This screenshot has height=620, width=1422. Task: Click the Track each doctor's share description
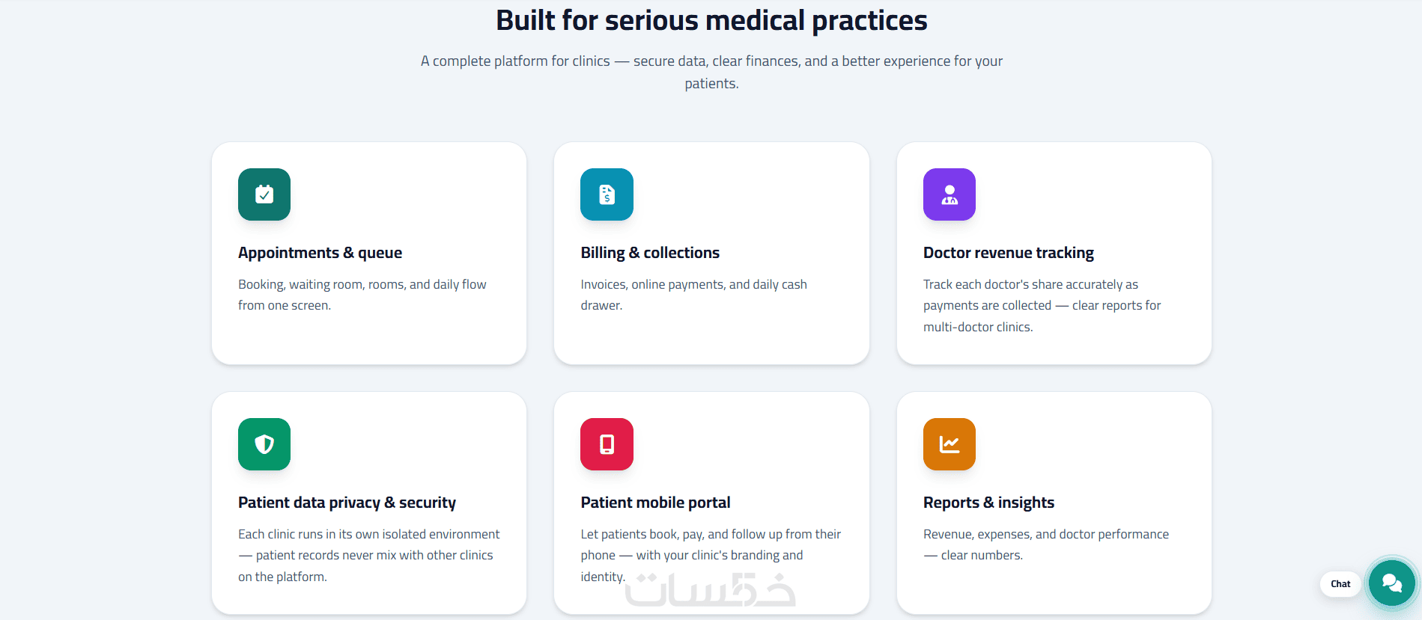pos(1042,305)
